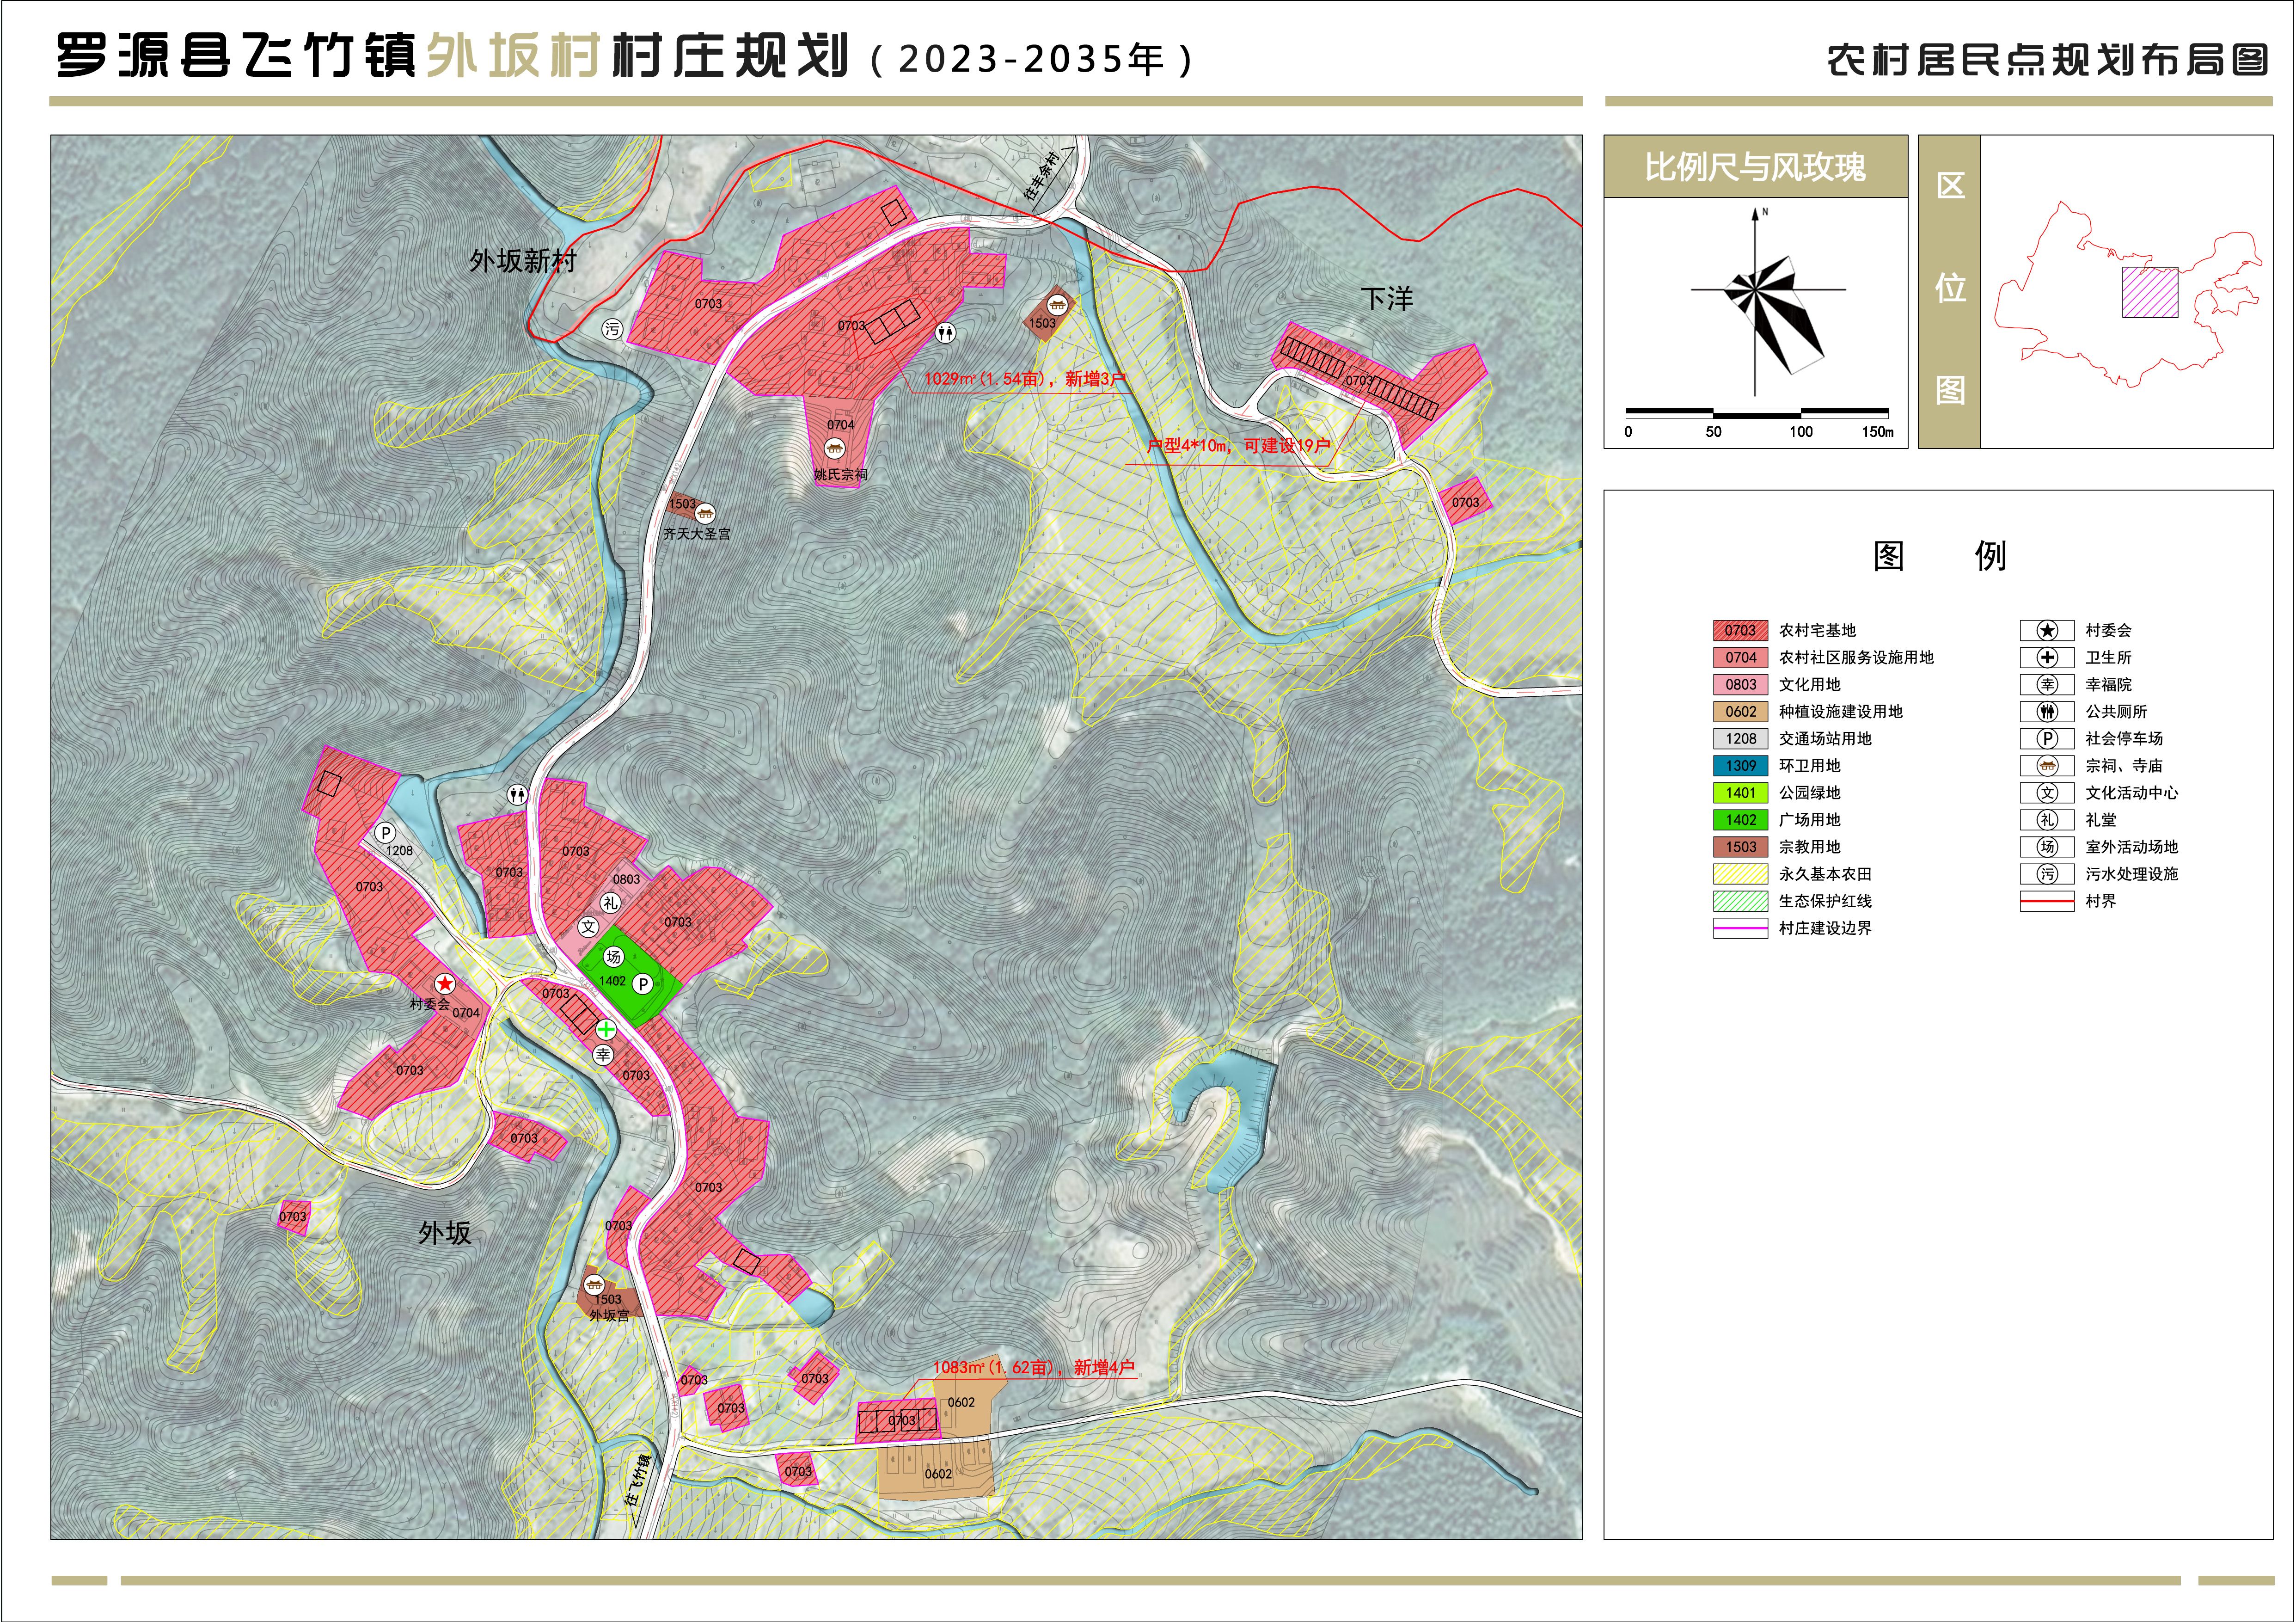Click the tan 0602 legend swatch
Viewport: 2296px width, 1622px height.
point(1740,712)
